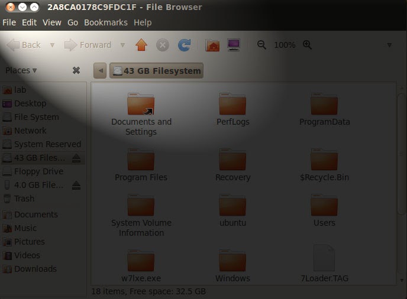This screenshot has width=407, height=299.
Task: Open Videos bookmark in sidebar
Action: 43,255
